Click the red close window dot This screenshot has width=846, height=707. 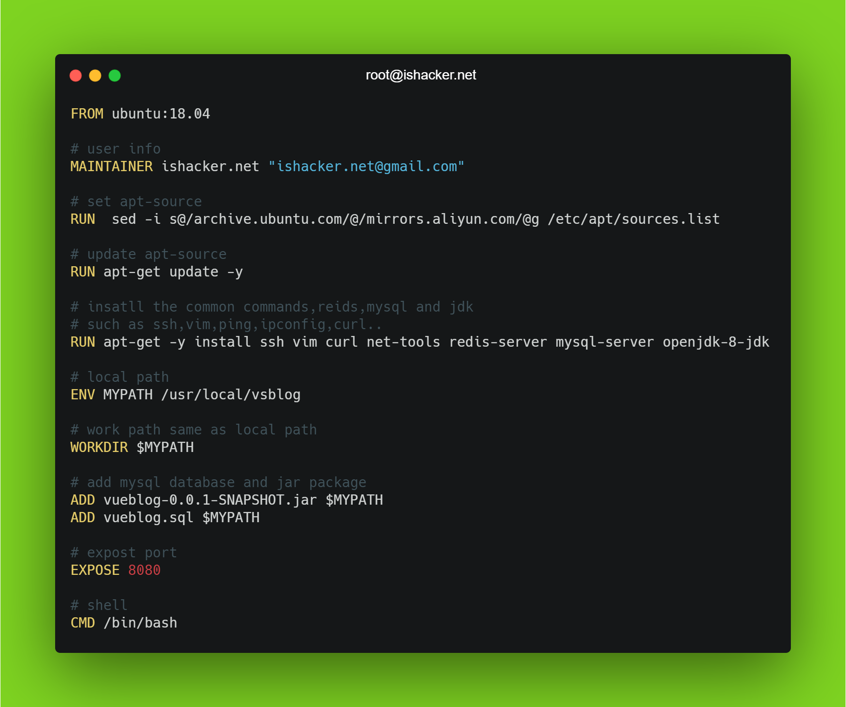point(76,76)
